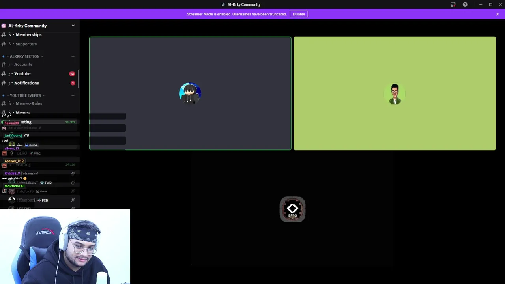Click the window title Al-Krky Community

pos(244,4)
